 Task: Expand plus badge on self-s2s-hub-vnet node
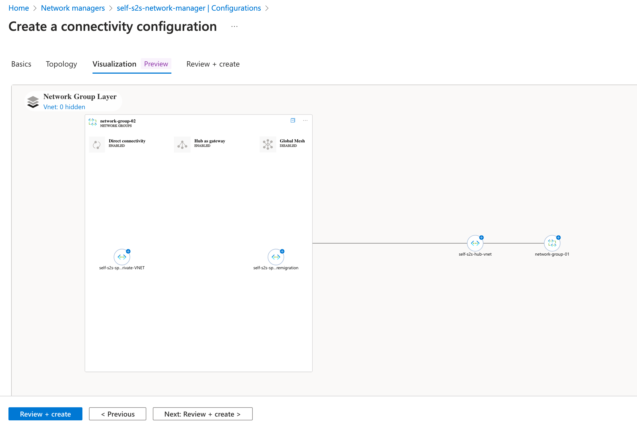point(481,238)
